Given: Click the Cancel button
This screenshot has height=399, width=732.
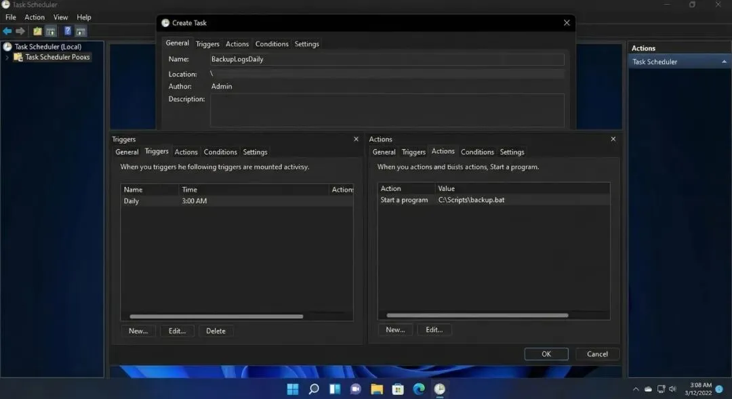Looking at the screenshot, I should click(x=597, y=354).
